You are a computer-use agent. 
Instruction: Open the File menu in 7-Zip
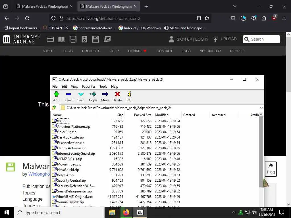point(55,87)
